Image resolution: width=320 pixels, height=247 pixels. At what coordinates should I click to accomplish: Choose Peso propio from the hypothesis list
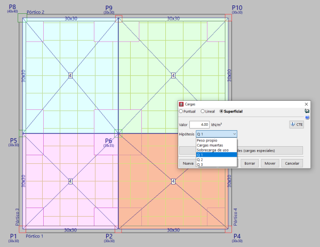pyautogui.click(x=217, y=140)
